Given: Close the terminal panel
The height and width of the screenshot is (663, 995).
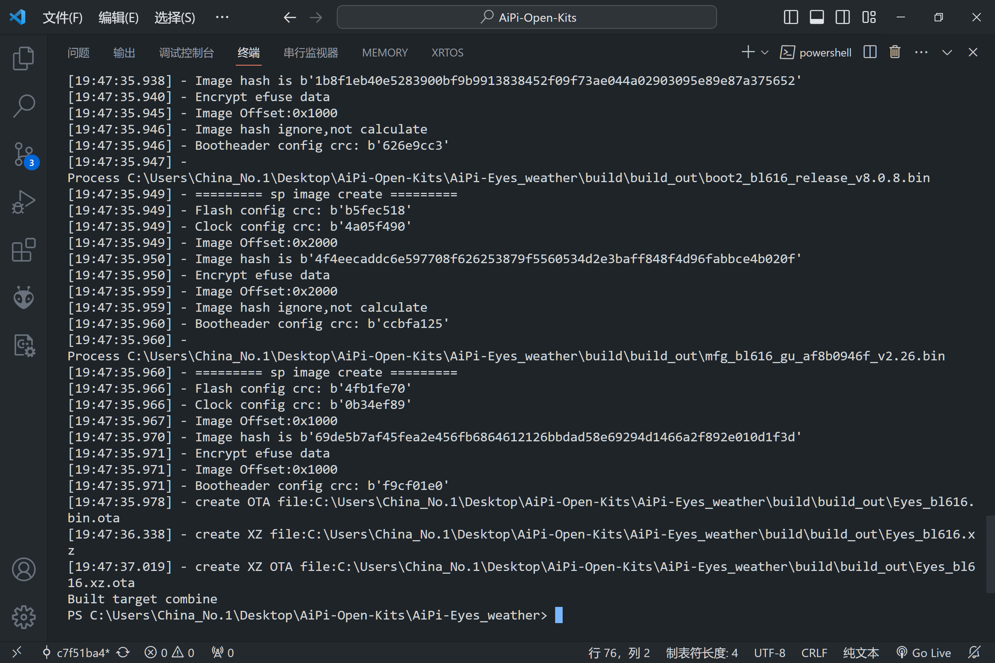Looking at the screenshot, I should [x=973, y=53].
